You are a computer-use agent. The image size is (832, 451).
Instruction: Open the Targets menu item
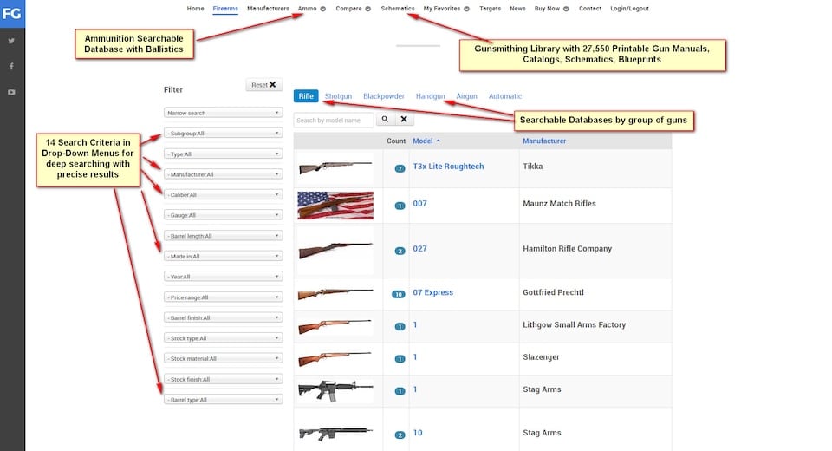tap(490, 9)
